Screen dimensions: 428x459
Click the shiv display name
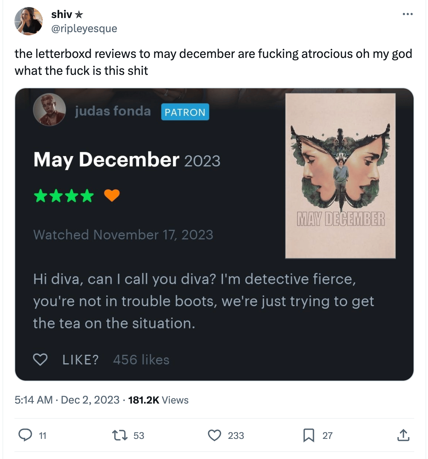coord(62,14)
